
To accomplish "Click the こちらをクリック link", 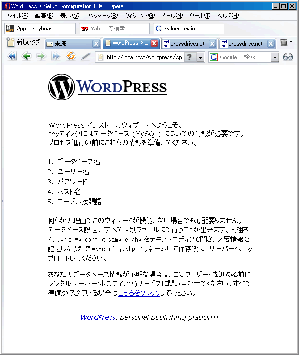I will [x=139, y=293].
